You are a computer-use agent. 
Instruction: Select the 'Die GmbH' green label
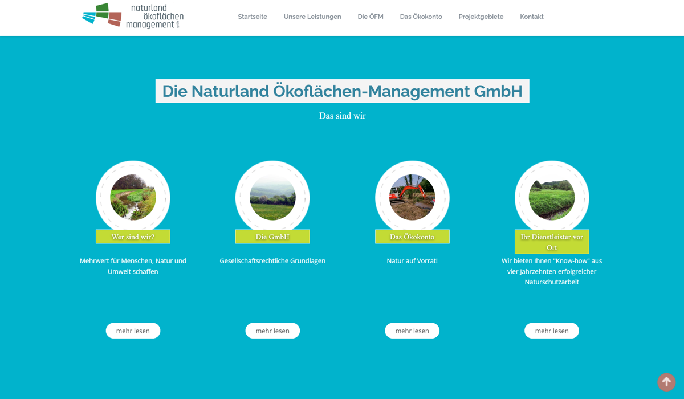pyautogui.click(x=272, y=237)
